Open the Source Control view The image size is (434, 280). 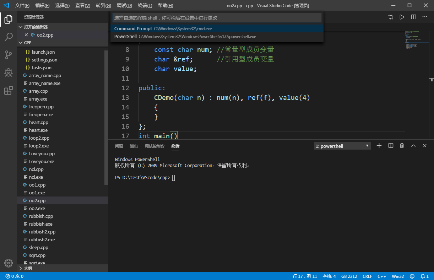click(9, 55)
